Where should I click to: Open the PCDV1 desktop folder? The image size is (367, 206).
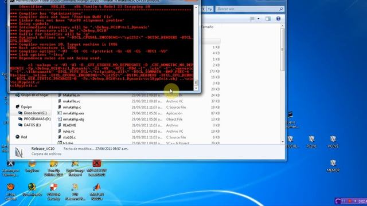311,142
